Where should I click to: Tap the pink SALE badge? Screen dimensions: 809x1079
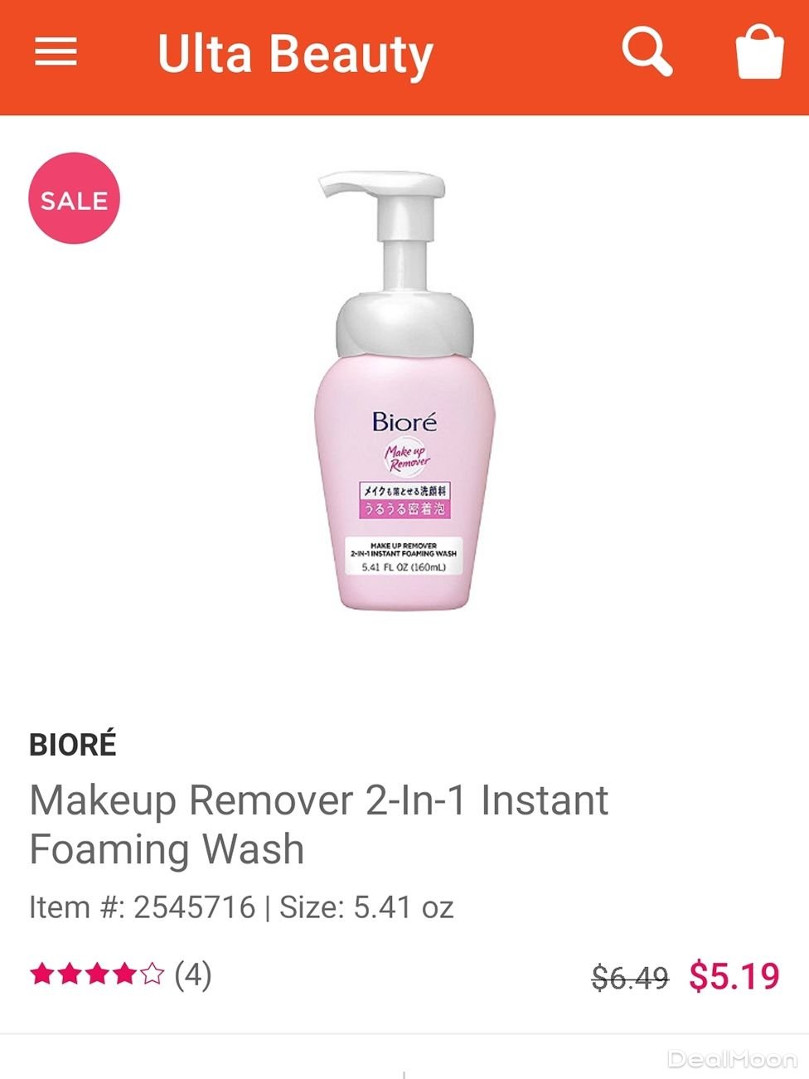[75, 198]
